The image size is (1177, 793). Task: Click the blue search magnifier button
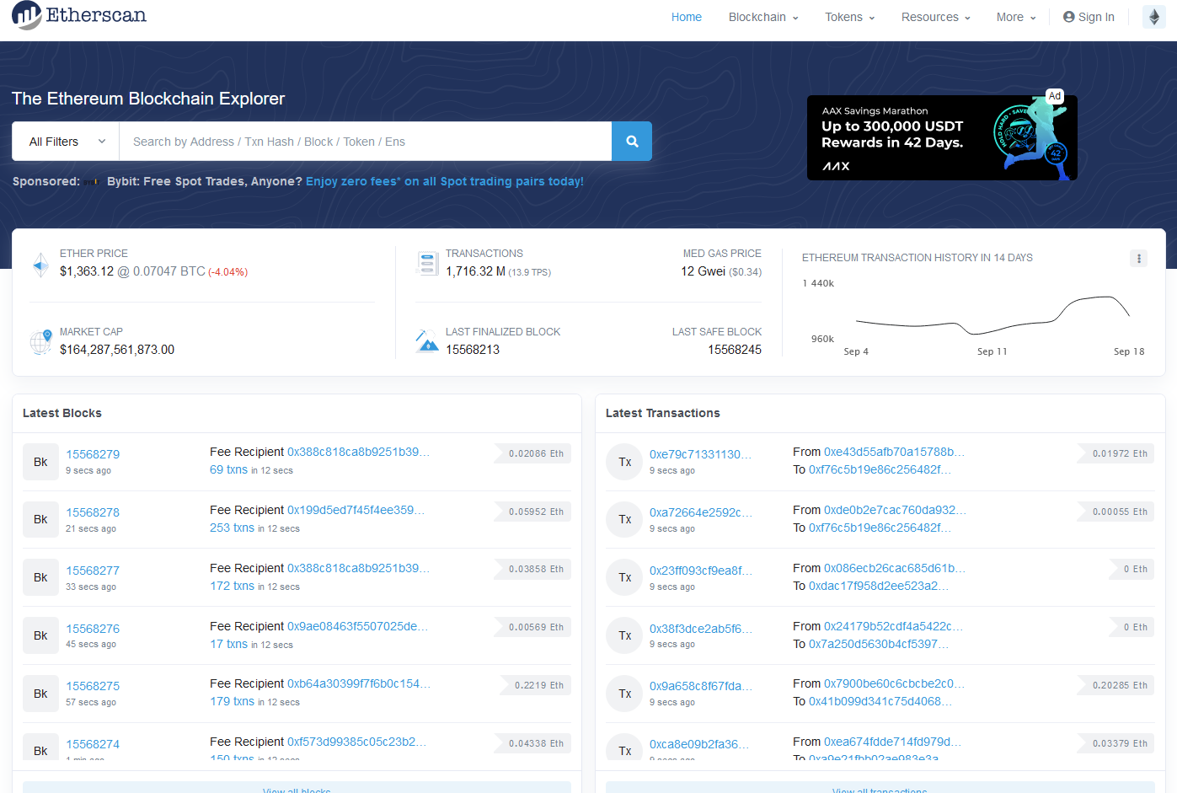point(632,142)
